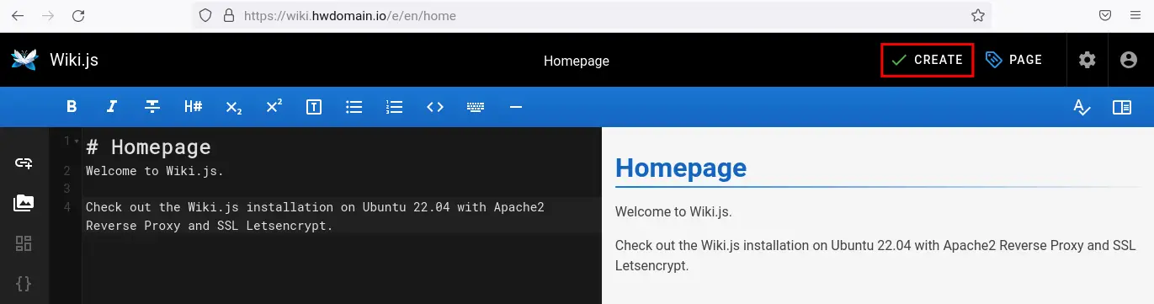Toggle bold formatting in editor toolbar
Image resolution: width=1154 pixels, height=304 pixels.
[x=72, y=107]
